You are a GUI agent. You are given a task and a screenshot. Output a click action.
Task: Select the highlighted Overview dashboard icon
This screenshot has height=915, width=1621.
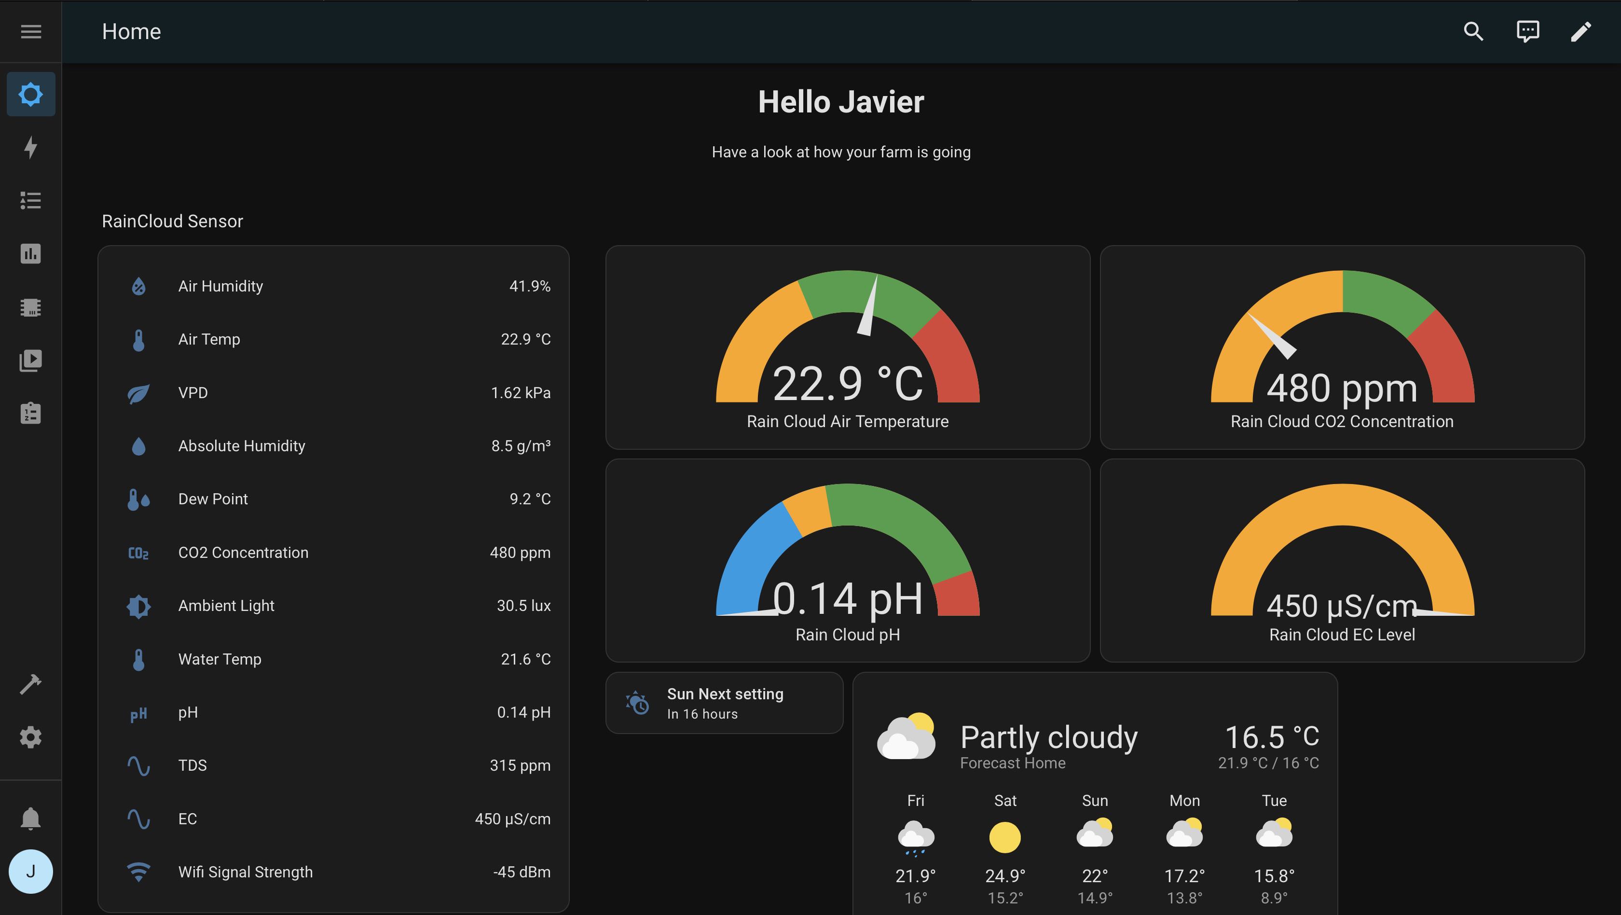pyautogui.click(x=30, y=94)
